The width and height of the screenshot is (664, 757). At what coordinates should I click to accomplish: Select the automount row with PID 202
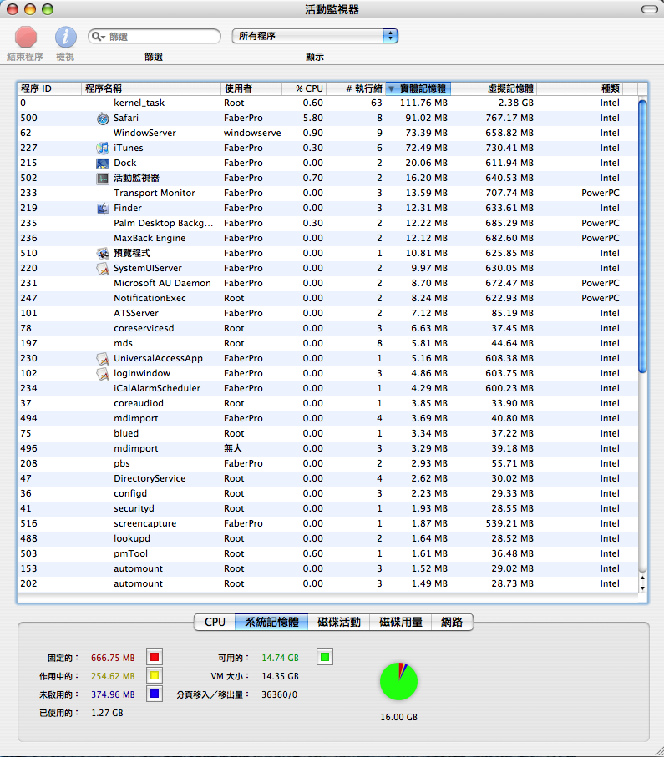pos(327,583)
